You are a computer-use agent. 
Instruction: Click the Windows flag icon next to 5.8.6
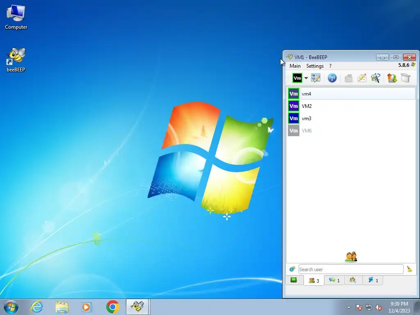[x=413, y=65]
